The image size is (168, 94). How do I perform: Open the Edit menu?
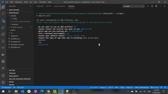click(x=12, y=2)
